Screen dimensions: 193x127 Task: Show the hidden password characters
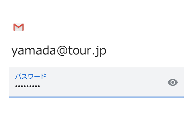173,83
